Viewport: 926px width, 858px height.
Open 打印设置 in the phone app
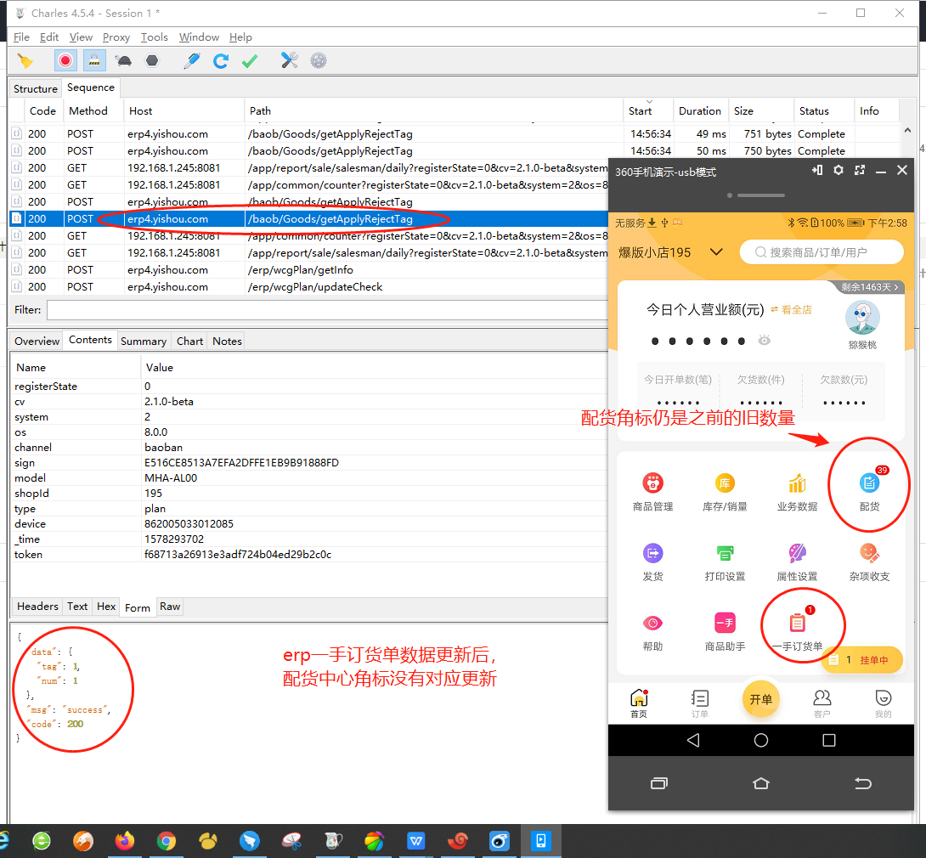click(725, 562)
